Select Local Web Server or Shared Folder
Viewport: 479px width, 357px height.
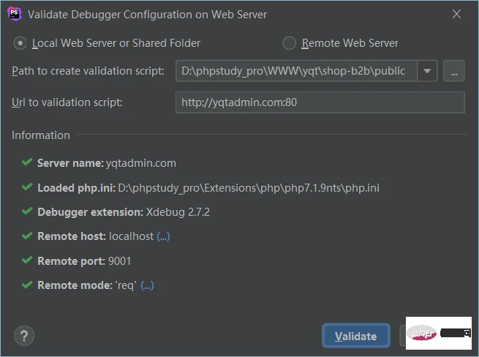coord(20,43)
